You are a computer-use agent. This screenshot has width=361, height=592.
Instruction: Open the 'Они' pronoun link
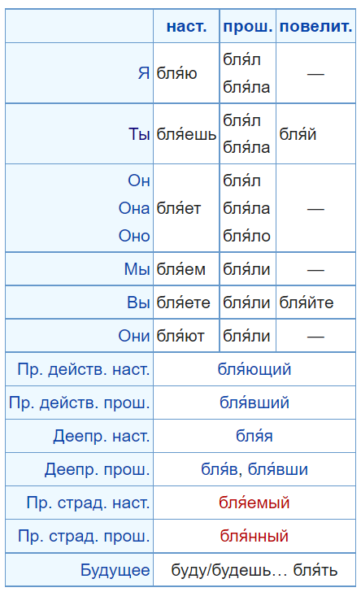[x=134, y=336]
